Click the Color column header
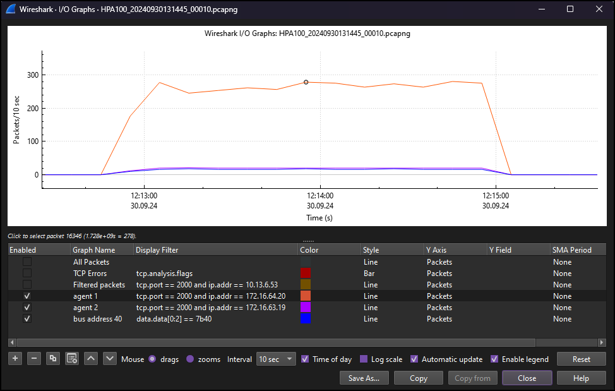Viewport: 615px width, 391px height. click(x=330, y=250)
